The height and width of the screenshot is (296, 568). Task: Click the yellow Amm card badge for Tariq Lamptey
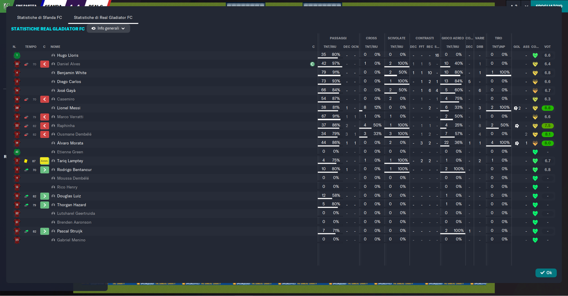pyautogui.click(x=44, y=161)
